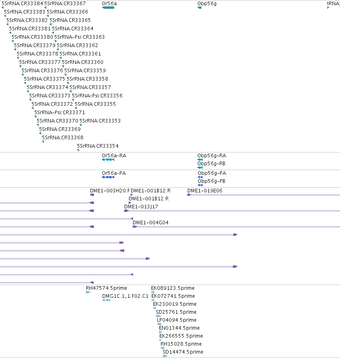Click EST RH47574.5prime label
This screenshot has width=340, height=358.
(107, 288)
